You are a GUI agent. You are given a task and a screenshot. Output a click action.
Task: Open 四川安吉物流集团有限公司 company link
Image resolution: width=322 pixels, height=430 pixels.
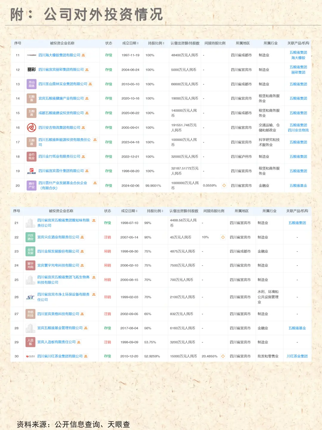pyautogui.click(x=59, y=128)
